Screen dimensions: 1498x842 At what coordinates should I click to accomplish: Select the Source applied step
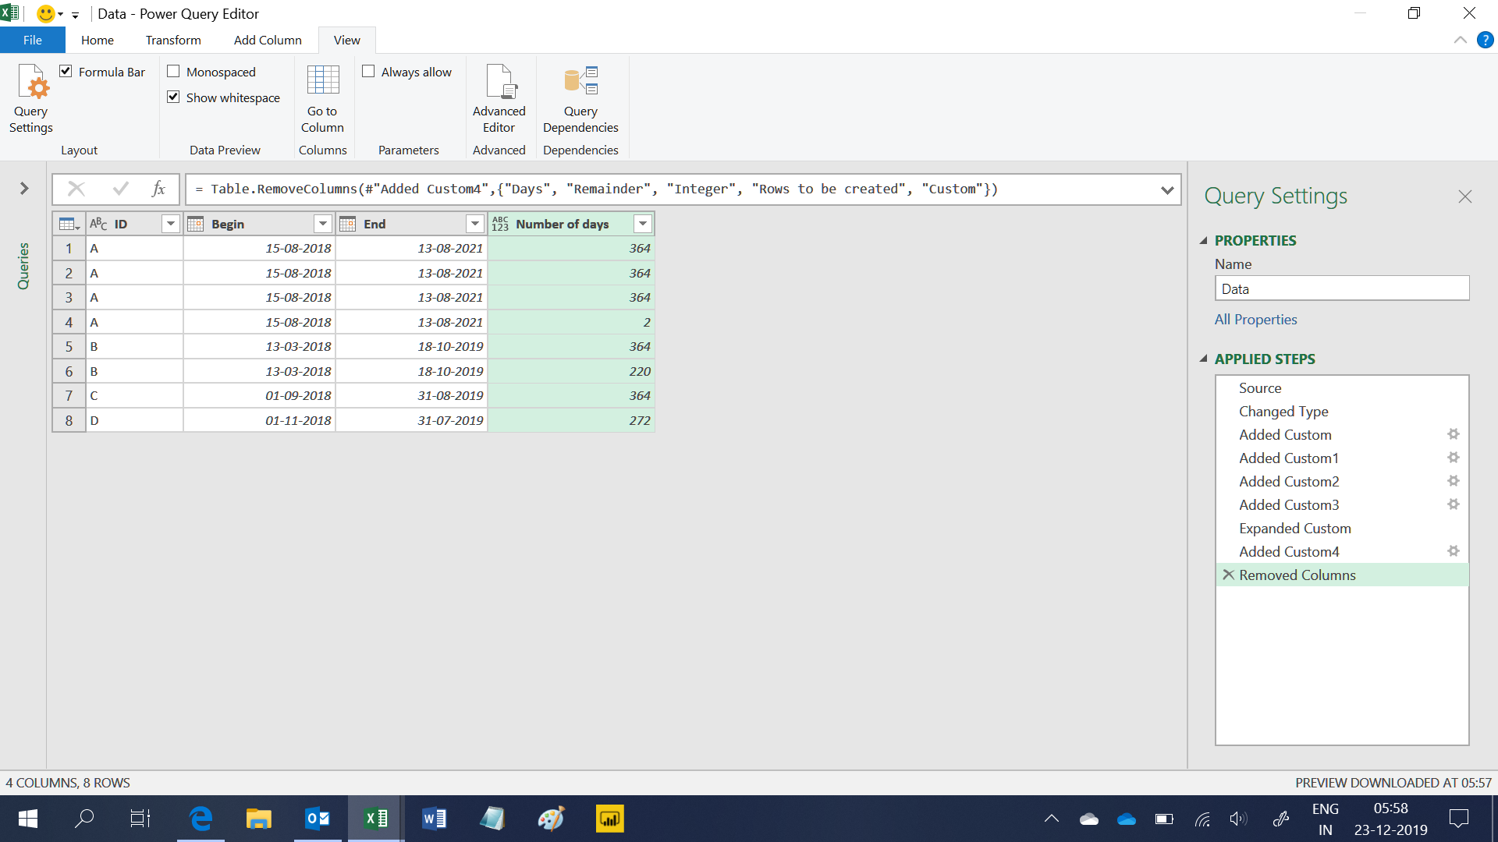(1342, 388)
